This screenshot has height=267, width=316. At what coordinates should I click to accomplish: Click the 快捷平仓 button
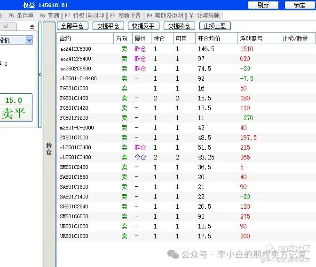(108, 26)
